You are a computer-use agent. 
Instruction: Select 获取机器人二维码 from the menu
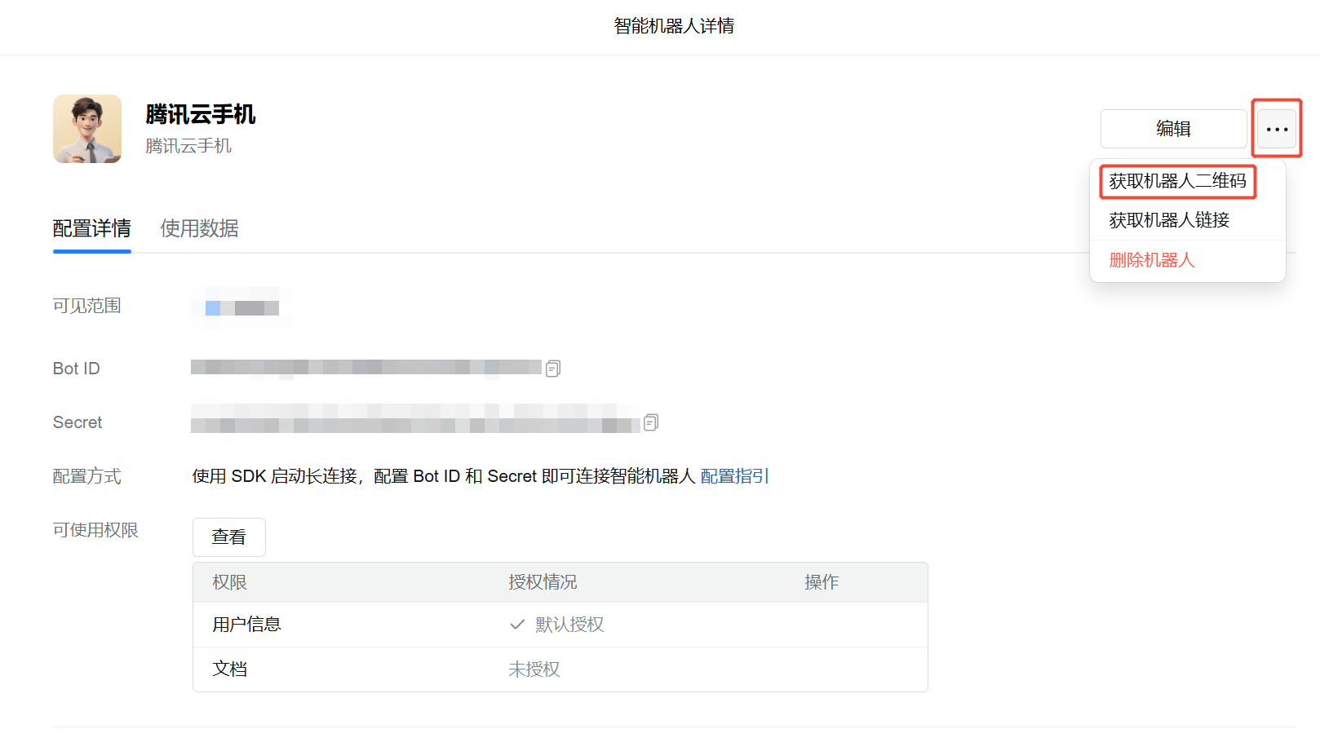pos(1177,181)
